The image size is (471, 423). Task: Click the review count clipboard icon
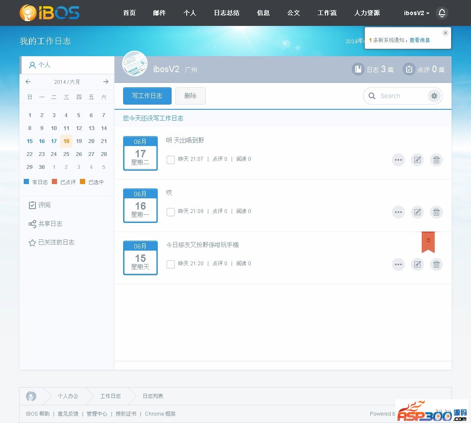point(409,70)
